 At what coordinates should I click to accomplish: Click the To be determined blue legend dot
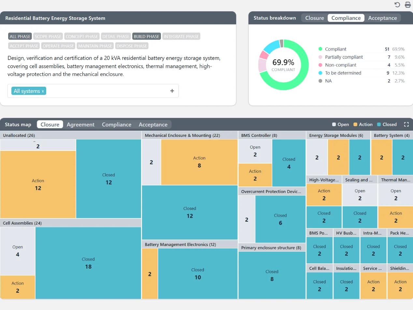(320, 73)
